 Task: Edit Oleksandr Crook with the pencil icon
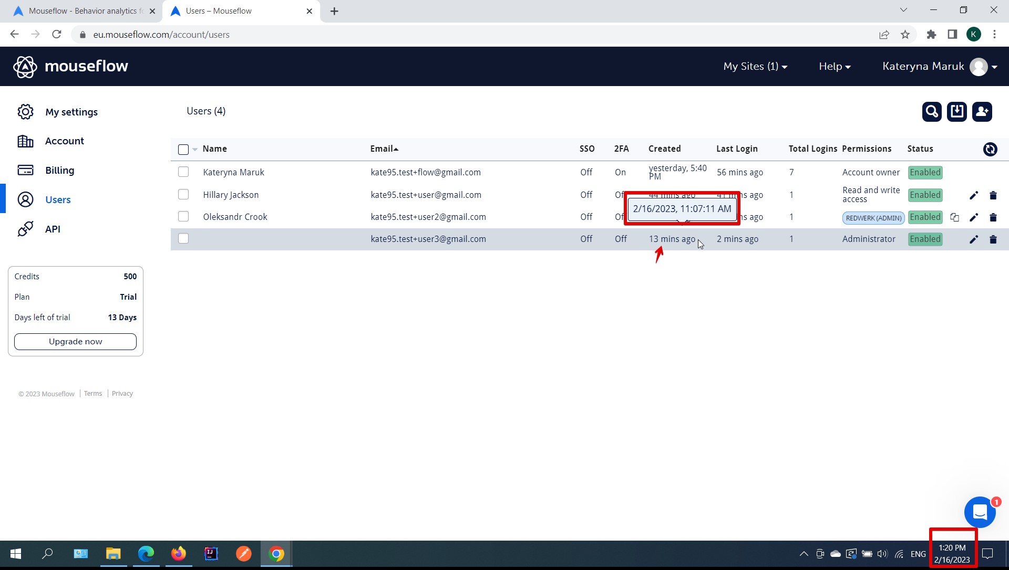[x=974, y=217]
